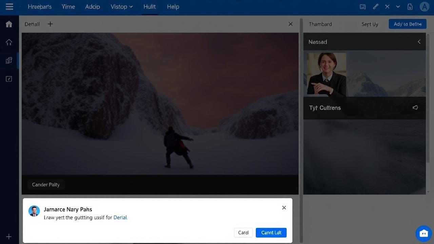
Task: Switch to the Hulit tab
Action: pos(149,7)
